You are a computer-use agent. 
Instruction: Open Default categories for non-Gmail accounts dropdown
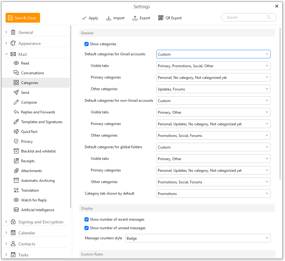tap(213, 101)
